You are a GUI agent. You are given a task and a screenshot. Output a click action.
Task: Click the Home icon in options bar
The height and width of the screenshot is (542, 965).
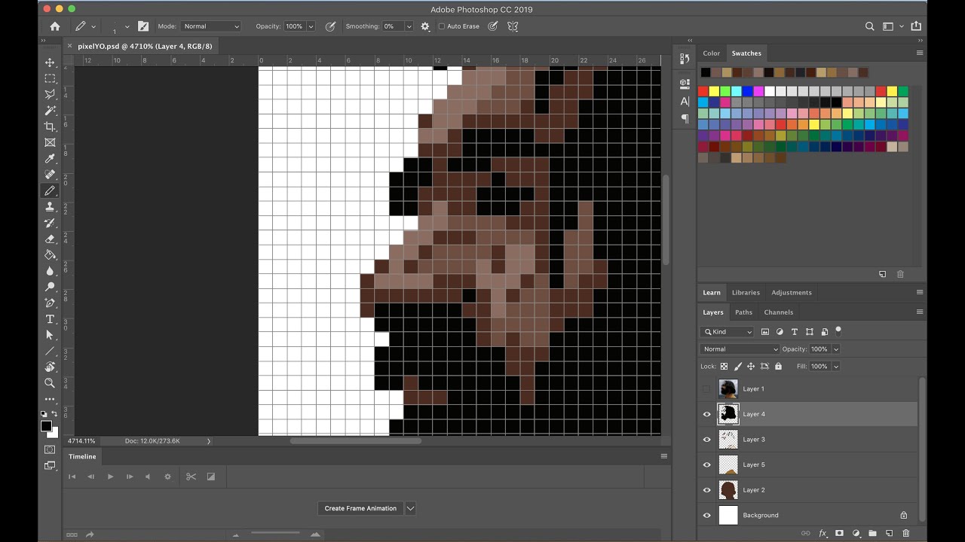coord(55,26)
